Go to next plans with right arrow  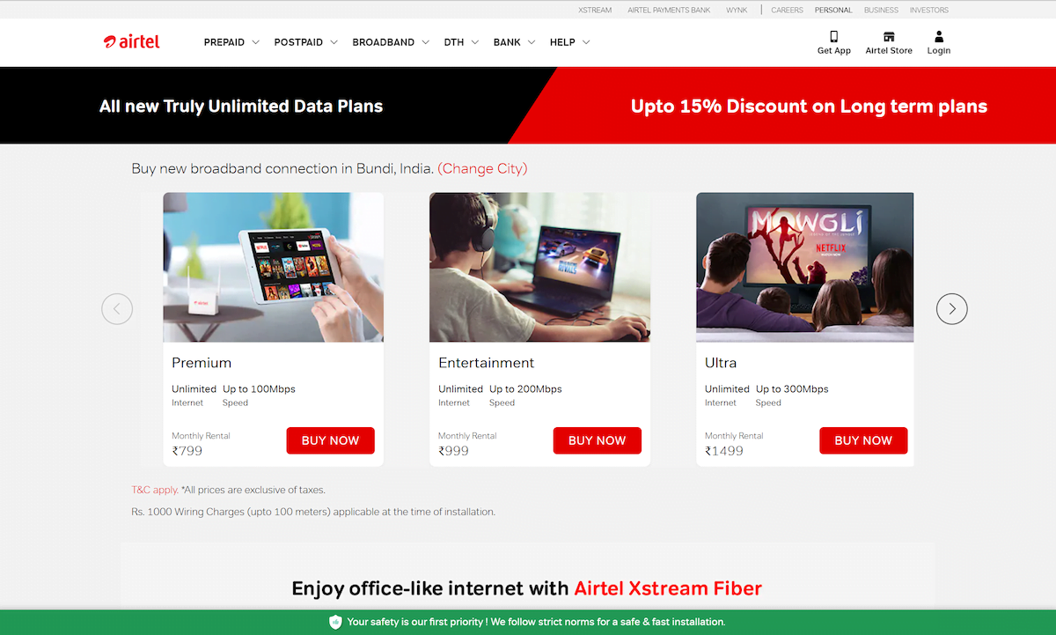tap(951, 308)
